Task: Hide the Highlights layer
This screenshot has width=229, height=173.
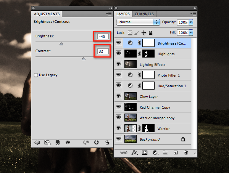Action: tap(118, 53)
